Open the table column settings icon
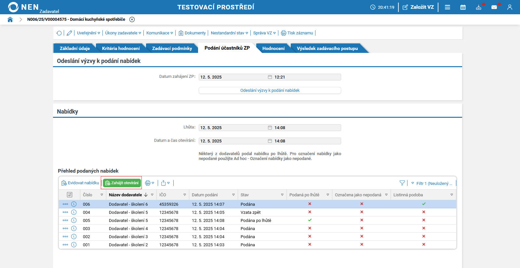520x268 pixels. (70, 195)
